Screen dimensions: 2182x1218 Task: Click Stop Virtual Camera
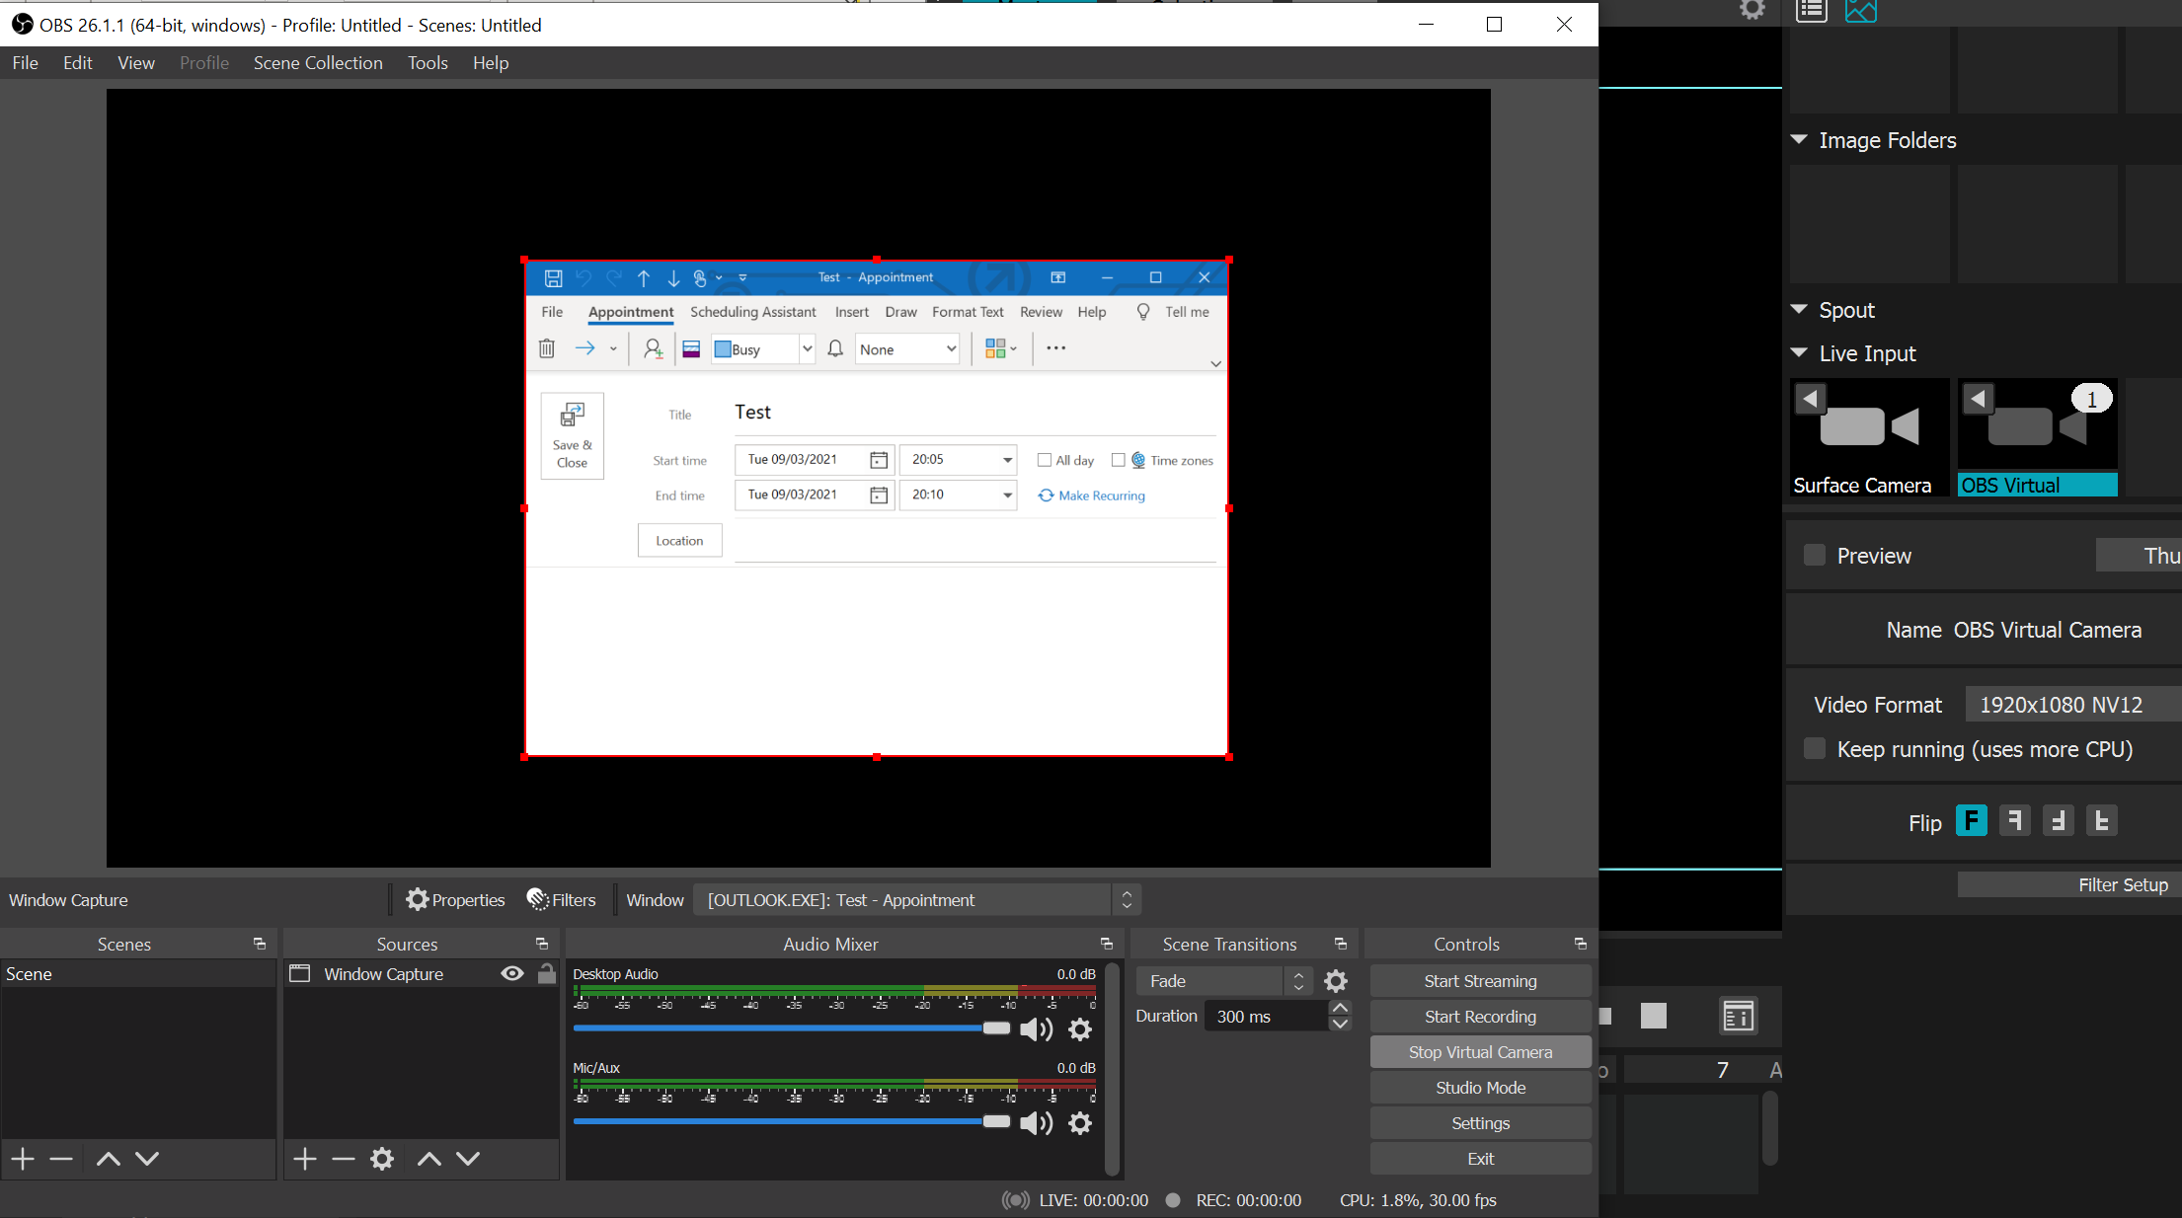(1480, 1052)
